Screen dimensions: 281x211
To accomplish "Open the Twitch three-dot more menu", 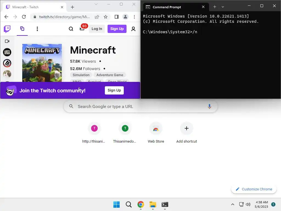I will tap(37, 29).
